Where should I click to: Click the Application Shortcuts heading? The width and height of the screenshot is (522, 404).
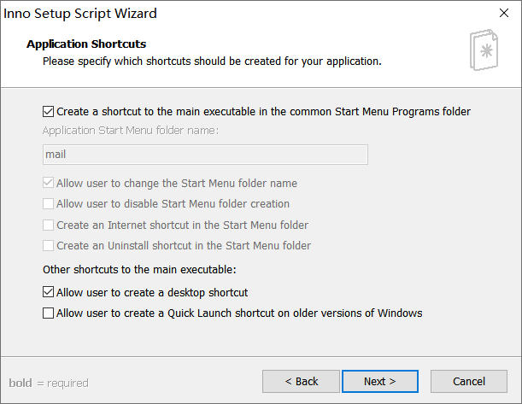click(86, 44)
